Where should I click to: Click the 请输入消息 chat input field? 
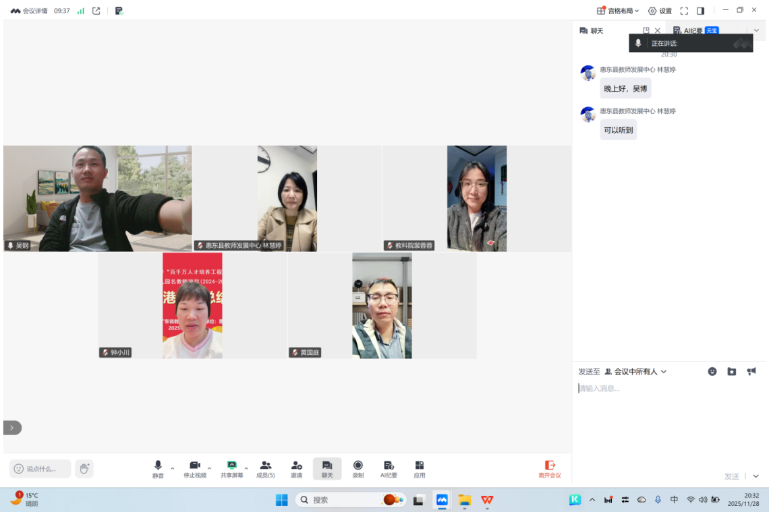click(668, 404)
